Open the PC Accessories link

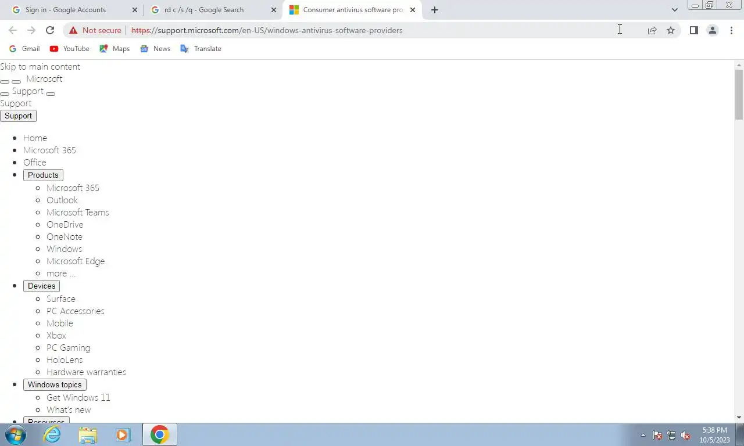click(x=76, y=311)
